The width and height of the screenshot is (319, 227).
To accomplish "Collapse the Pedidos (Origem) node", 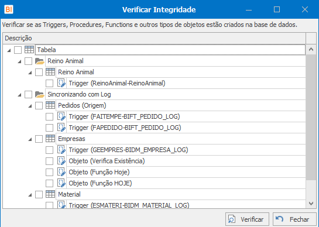I will (x=30, y=106).
